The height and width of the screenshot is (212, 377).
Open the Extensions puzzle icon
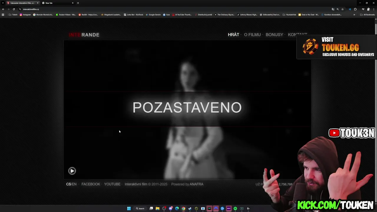tap(355, 9)
